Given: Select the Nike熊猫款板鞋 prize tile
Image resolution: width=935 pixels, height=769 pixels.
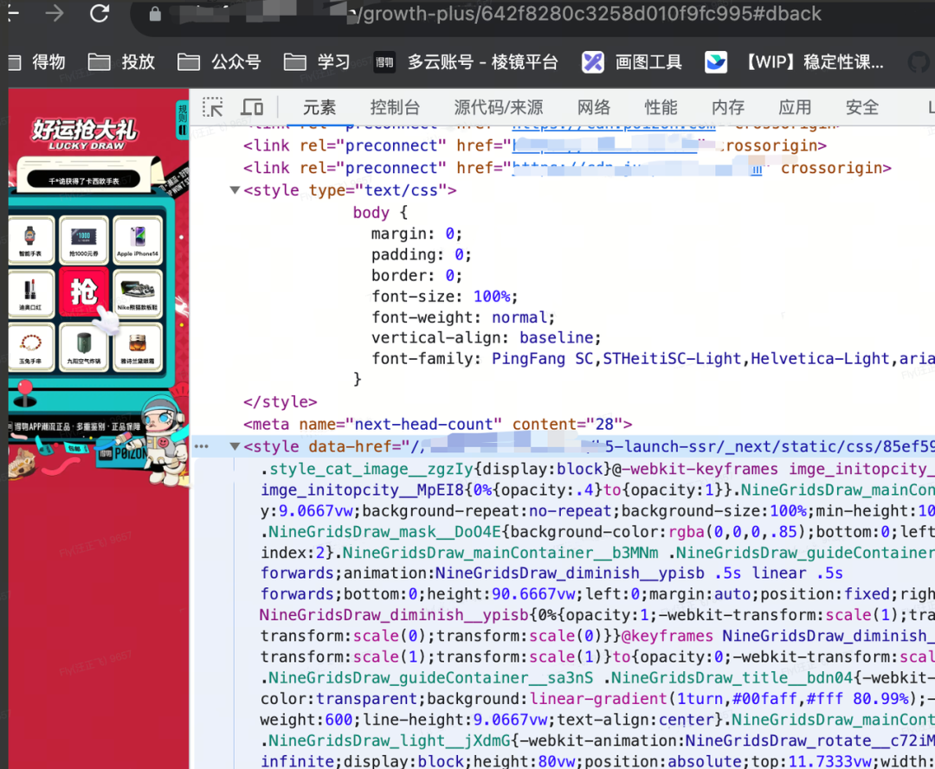Looking at the screenshot, I should 138,293.
